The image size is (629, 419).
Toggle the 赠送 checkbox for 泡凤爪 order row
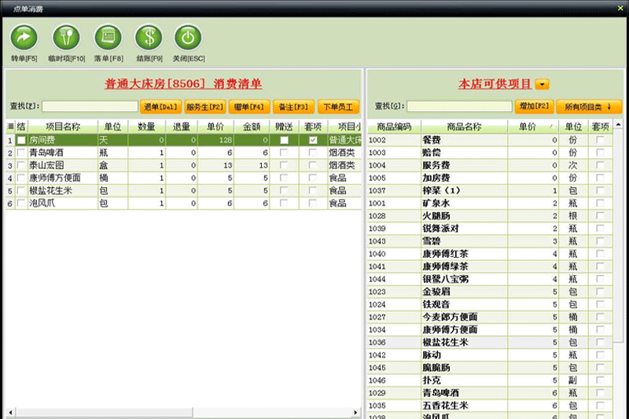284,204
